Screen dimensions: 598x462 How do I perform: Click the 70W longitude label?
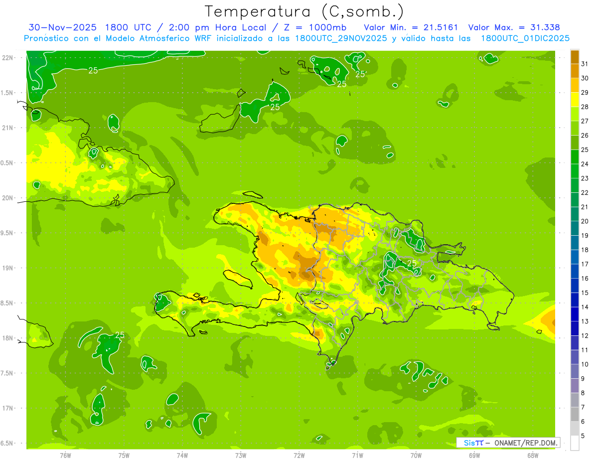point(416,456)
